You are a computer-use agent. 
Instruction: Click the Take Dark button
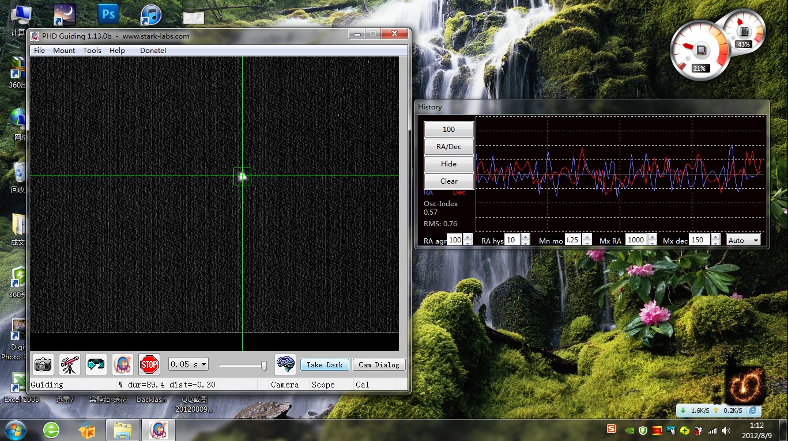(x=325, y=365)
